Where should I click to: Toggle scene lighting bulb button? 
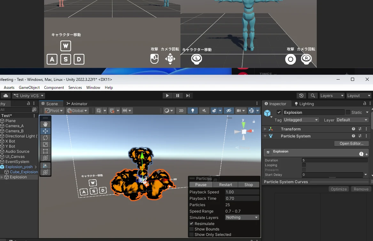pyautogui.click(x=193, y=111)
